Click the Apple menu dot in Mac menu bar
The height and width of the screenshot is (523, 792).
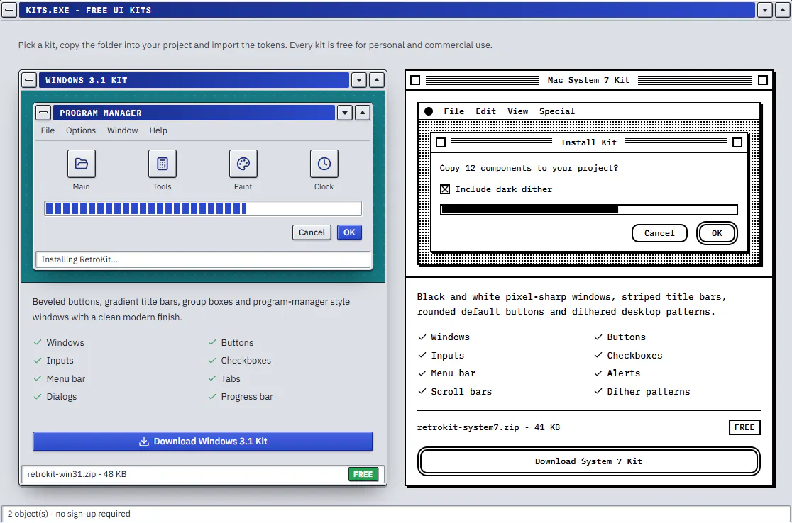[429, 111]
